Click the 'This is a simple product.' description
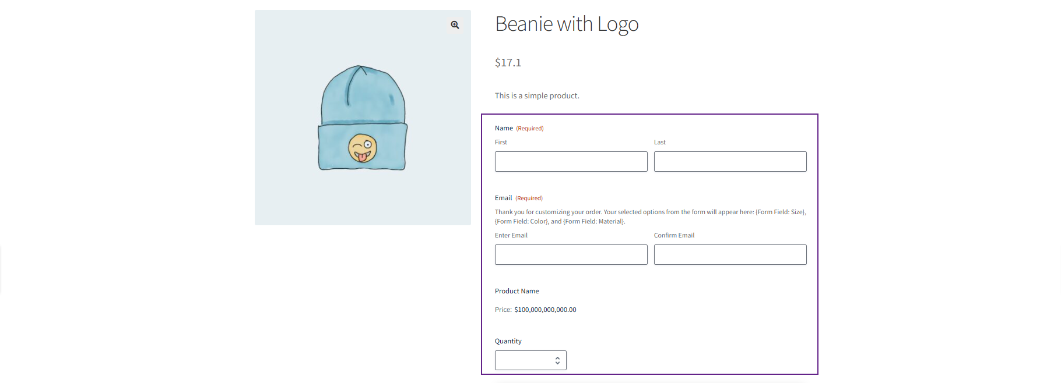Image resolution: width=1061 pixels, height=383 pixels. tap(537, 96)
